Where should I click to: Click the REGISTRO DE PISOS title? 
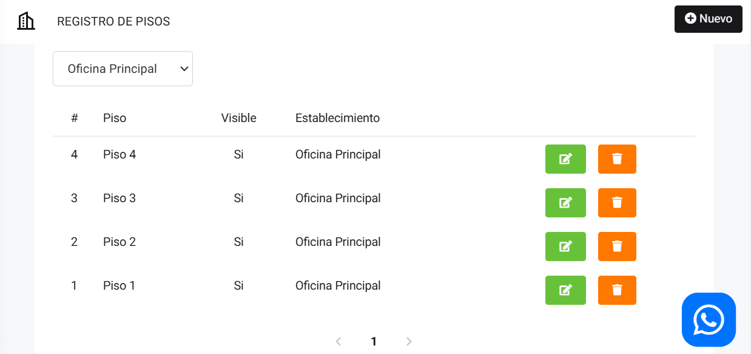tap(113, 22)
